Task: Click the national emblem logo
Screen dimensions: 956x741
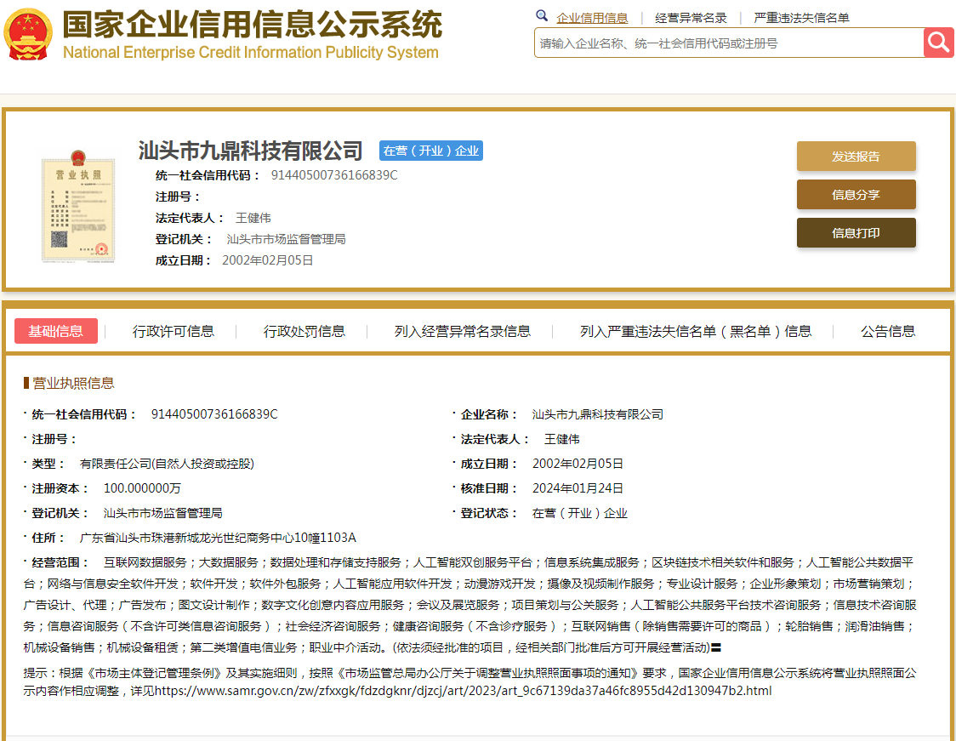Action: [28, 34]
